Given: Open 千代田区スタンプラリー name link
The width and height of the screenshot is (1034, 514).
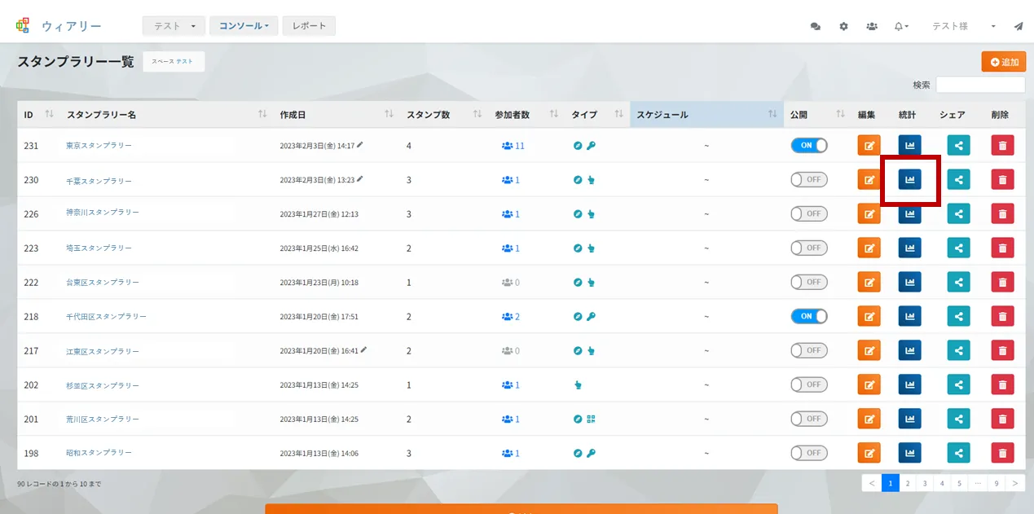Looking at the screenshot, I should point(106,316).
